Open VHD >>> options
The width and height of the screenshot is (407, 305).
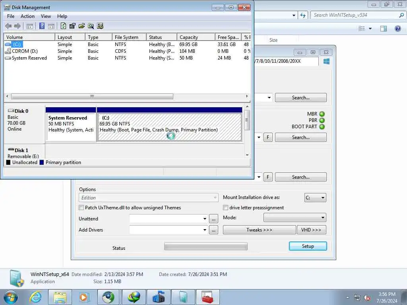312,230
